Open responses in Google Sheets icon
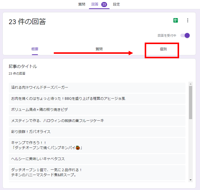The height and width of the screenshot is (190, 200). coord(176,21)
